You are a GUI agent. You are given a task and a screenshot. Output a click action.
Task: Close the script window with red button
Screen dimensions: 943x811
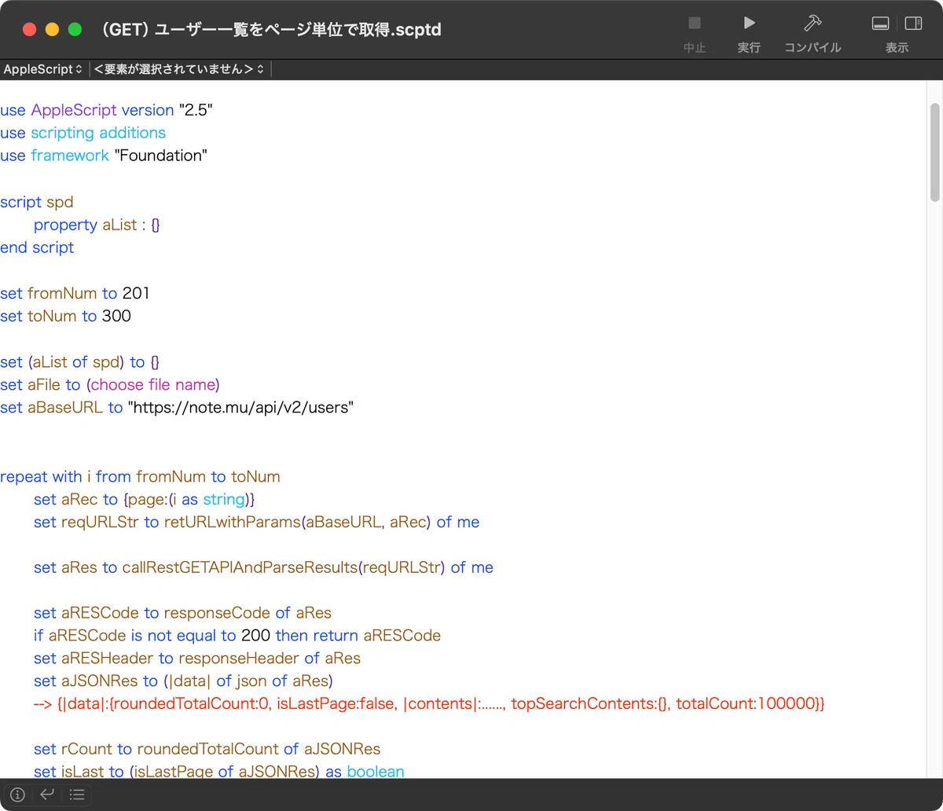[x=30, y=30]
